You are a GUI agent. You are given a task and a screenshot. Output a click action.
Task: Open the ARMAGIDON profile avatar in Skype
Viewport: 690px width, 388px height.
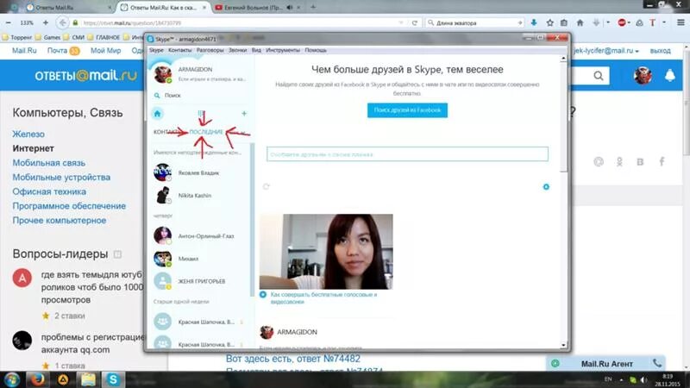(162, 74)
